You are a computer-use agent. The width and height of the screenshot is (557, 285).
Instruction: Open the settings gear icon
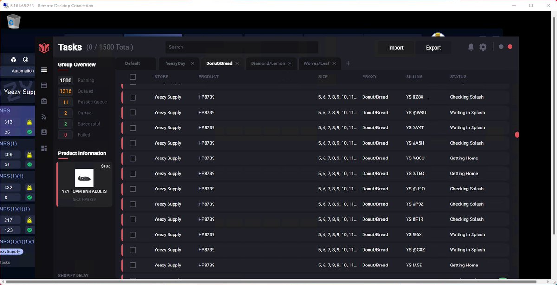pos(483,47)
